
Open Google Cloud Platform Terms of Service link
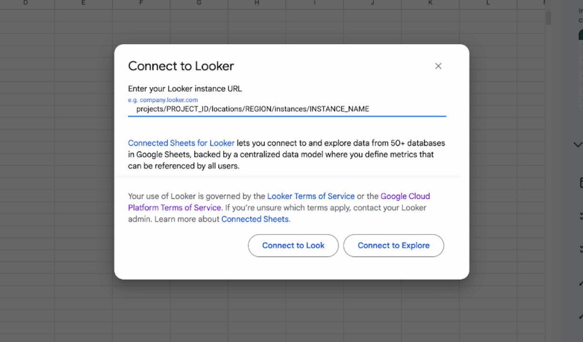coord(174,208)
